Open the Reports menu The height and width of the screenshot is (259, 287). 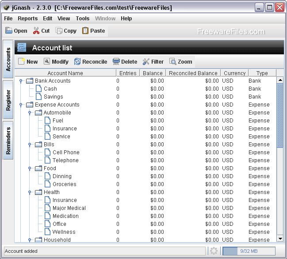point(27,18)
